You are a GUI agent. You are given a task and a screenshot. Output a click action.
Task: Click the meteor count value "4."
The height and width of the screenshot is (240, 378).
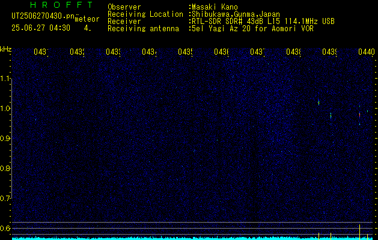[x=87, y=28]
